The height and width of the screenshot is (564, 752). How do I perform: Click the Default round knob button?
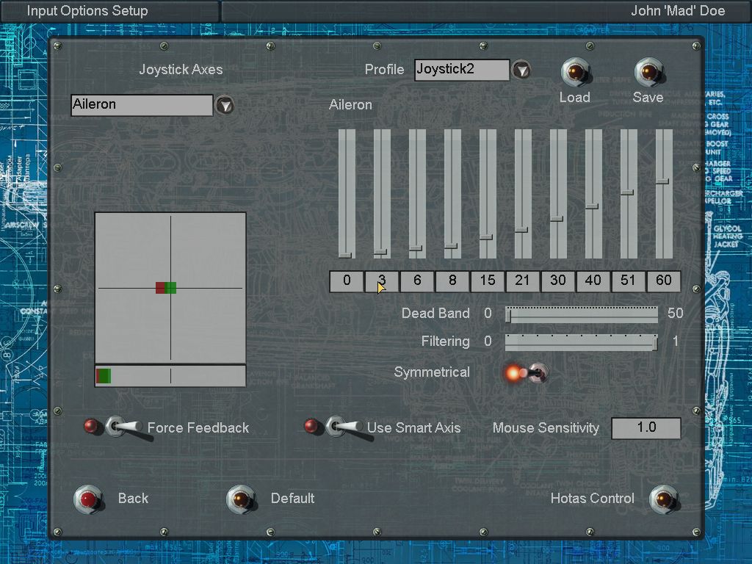[241, 499]
